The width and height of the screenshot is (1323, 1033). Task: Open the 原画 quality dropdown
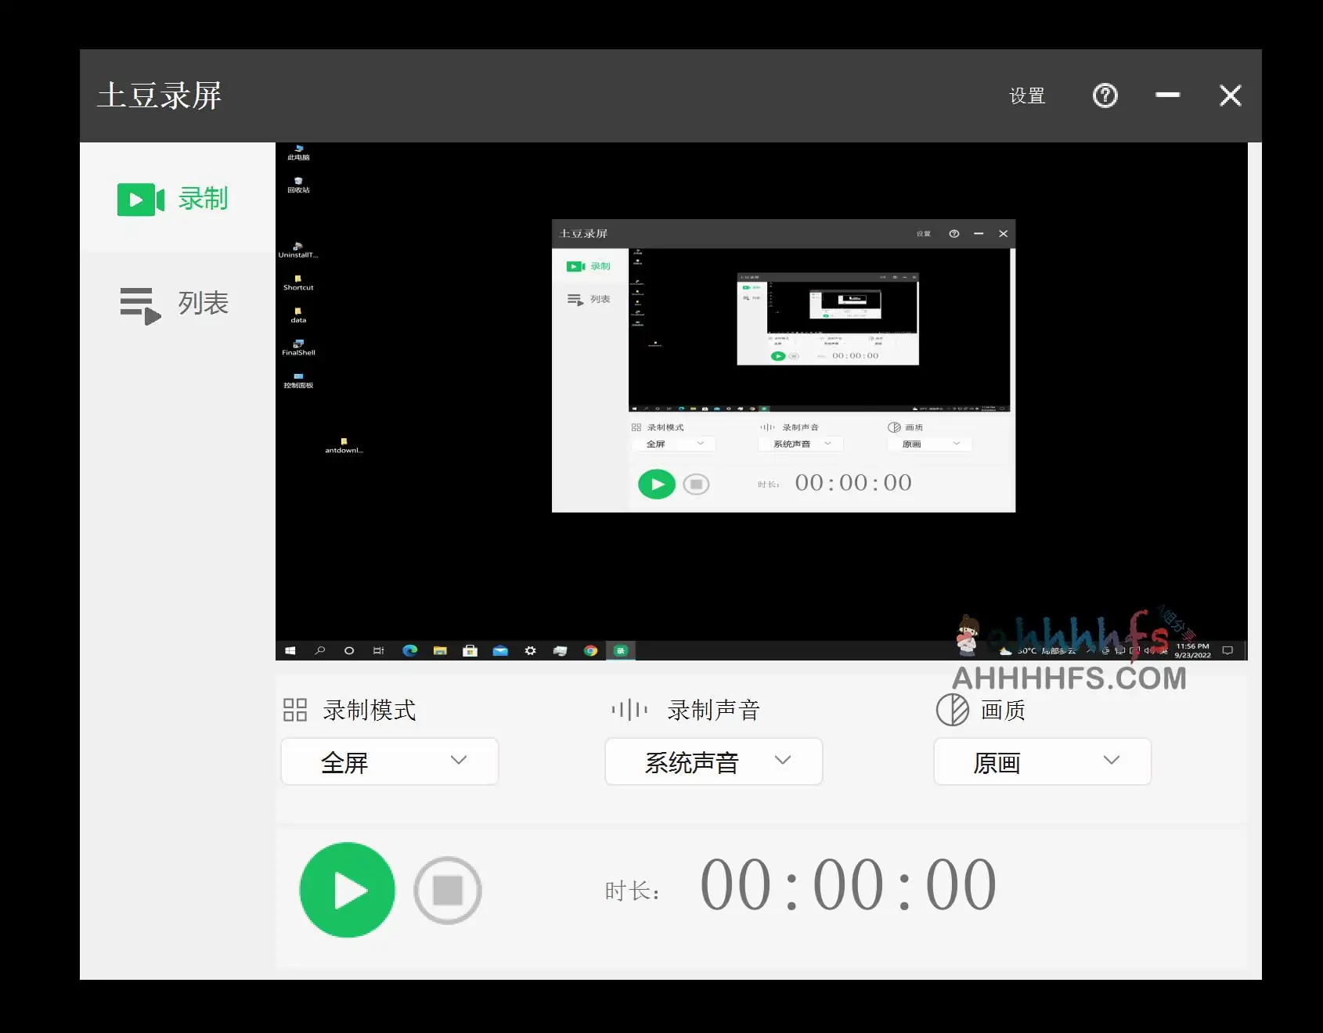(x=1041, y=761)
